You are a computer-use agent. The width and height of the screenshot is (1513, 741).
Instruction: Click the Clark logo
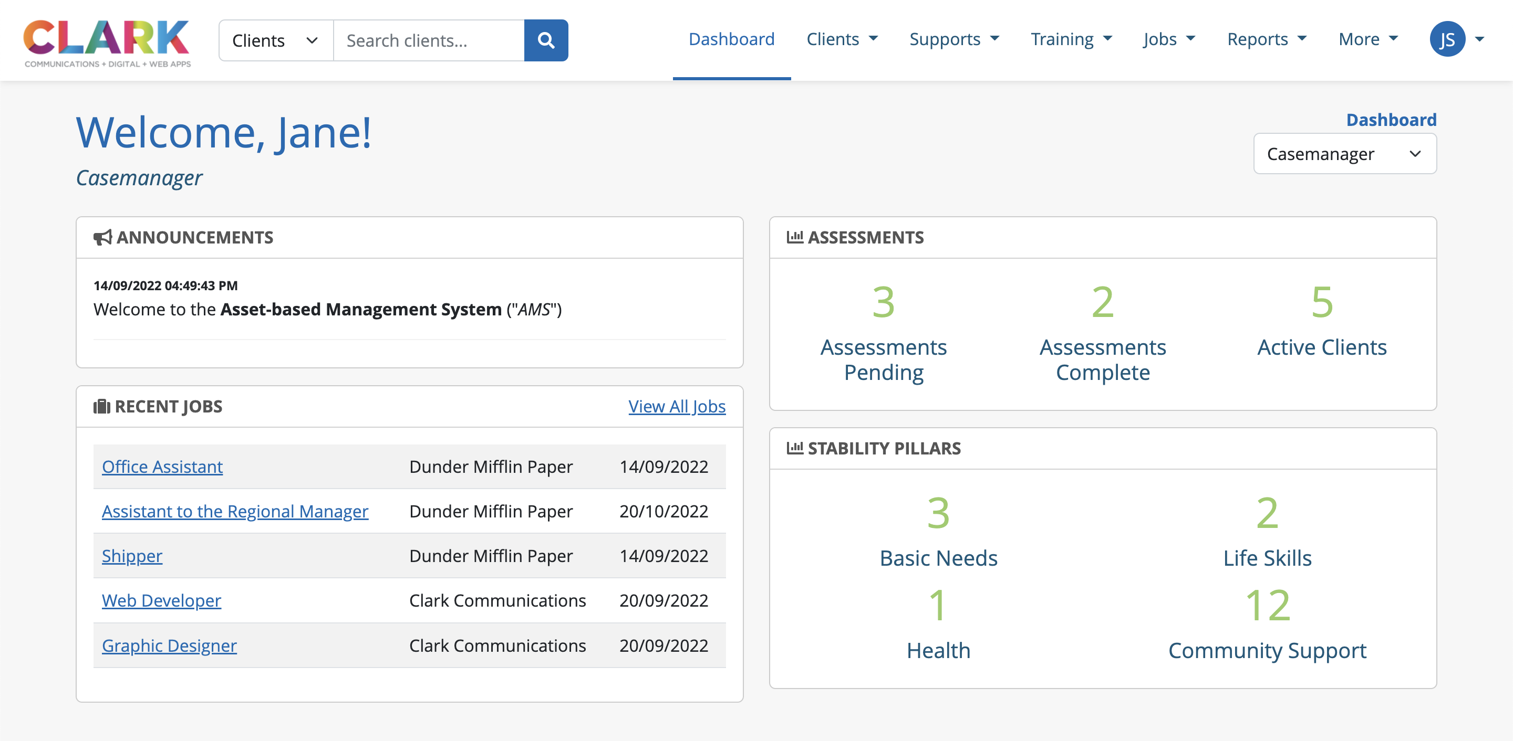[x=107, y=43]
